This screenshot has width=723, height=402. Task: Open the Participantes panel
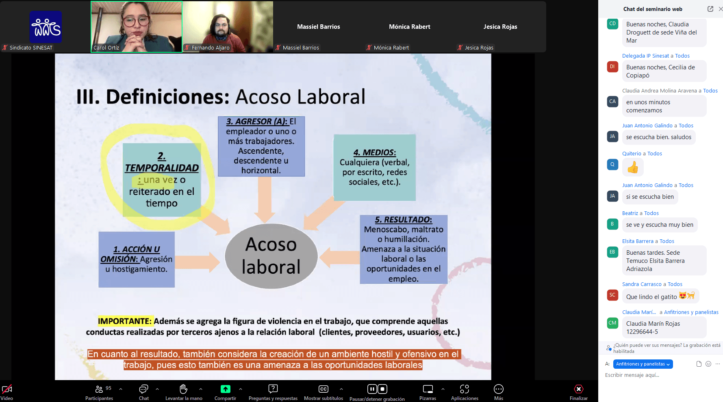(x=99, y=390)
